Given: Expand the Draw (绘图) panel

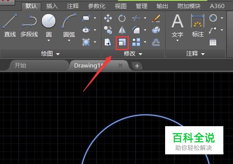Looking at the screenshot, I should (x=51, y=54).
